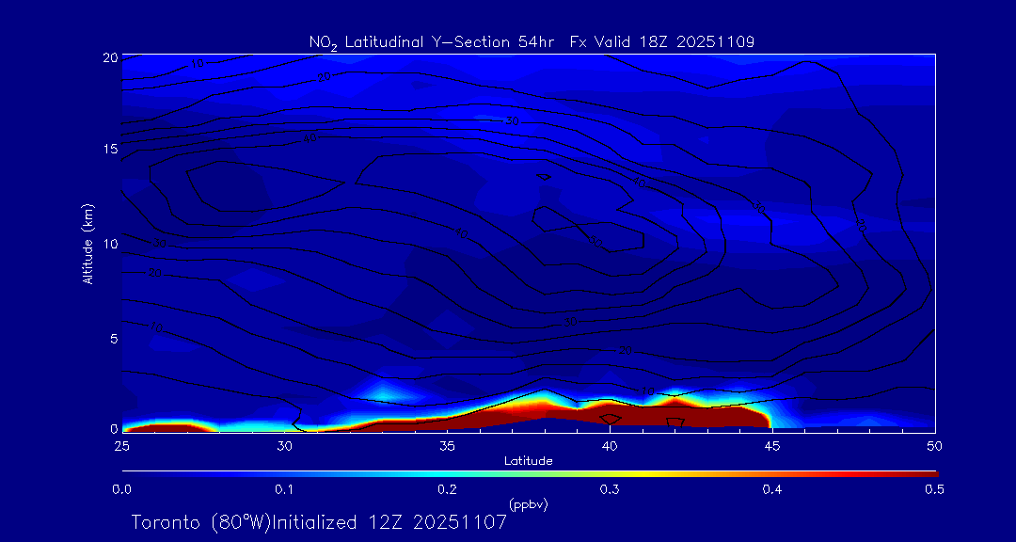Click latitude axis tick label 35
This screenshot has width=1016, height=542.
pos(447,446)
